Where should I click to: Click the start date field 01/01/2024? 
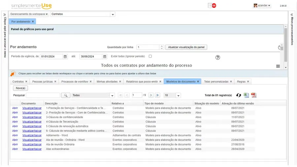51,56
